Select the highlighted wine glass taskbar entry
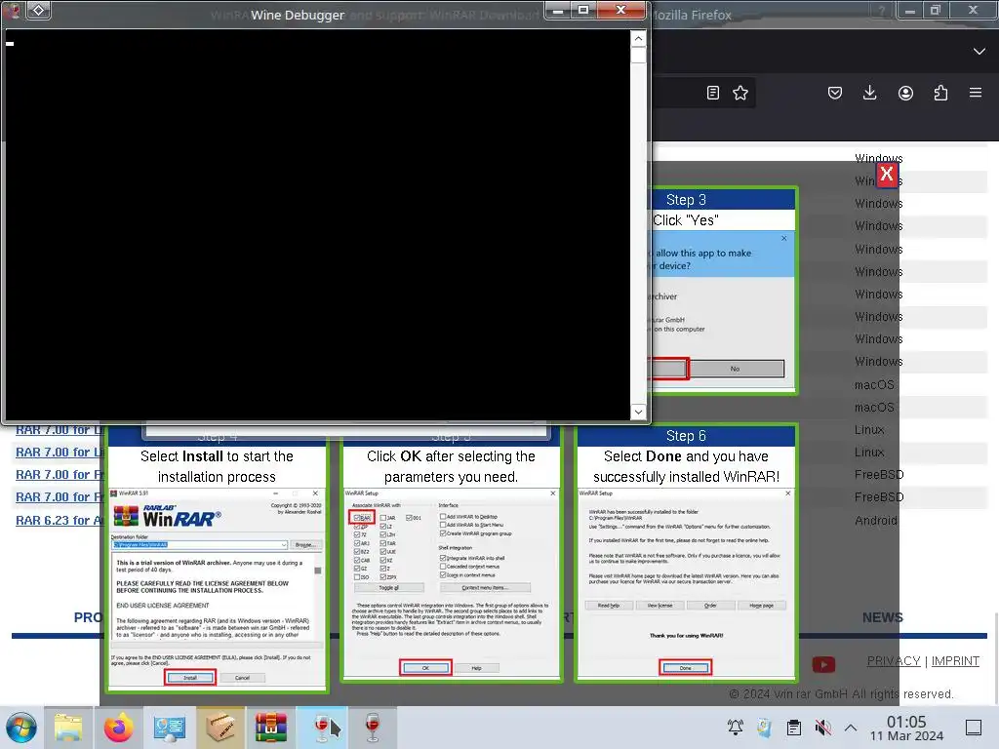This screenshot has height=749, width=999. point(322,728)
